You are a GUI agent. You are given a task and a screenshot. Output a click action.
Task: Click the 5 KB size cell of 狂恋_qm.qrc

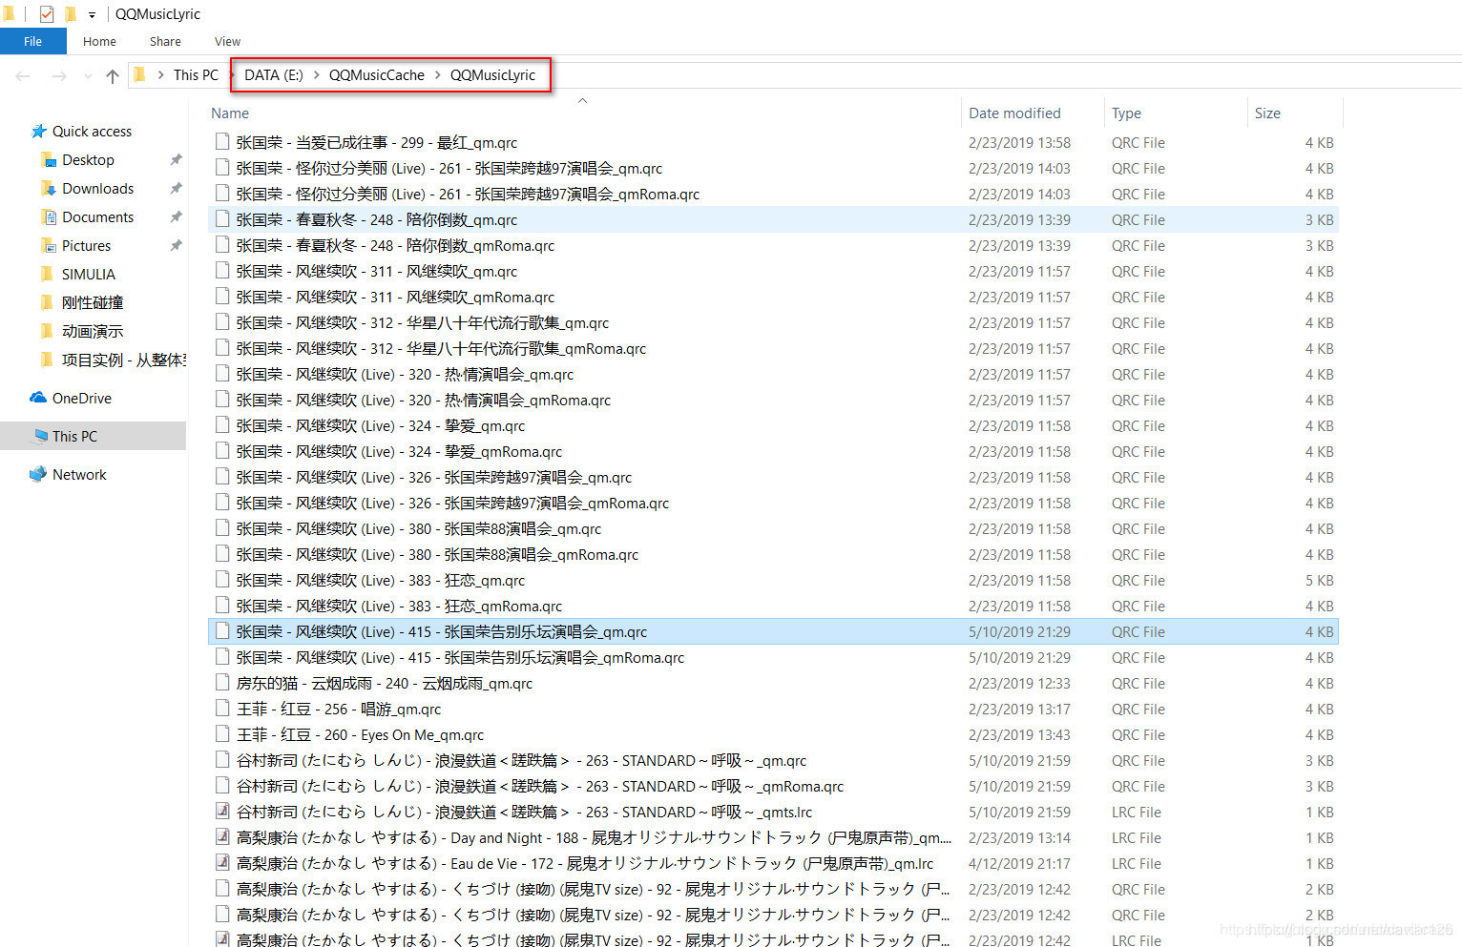tap(1319, 580)
